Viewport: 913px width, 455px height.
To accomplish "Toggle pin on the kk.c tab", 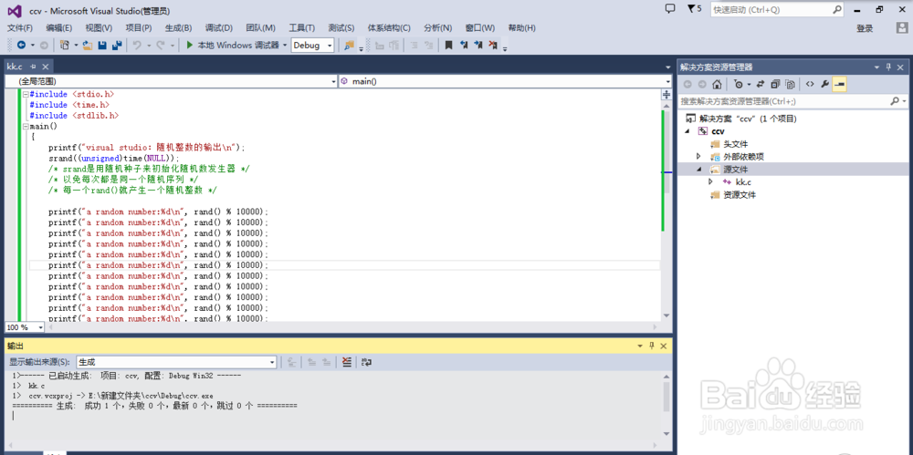I will click(x=33, y=67).
